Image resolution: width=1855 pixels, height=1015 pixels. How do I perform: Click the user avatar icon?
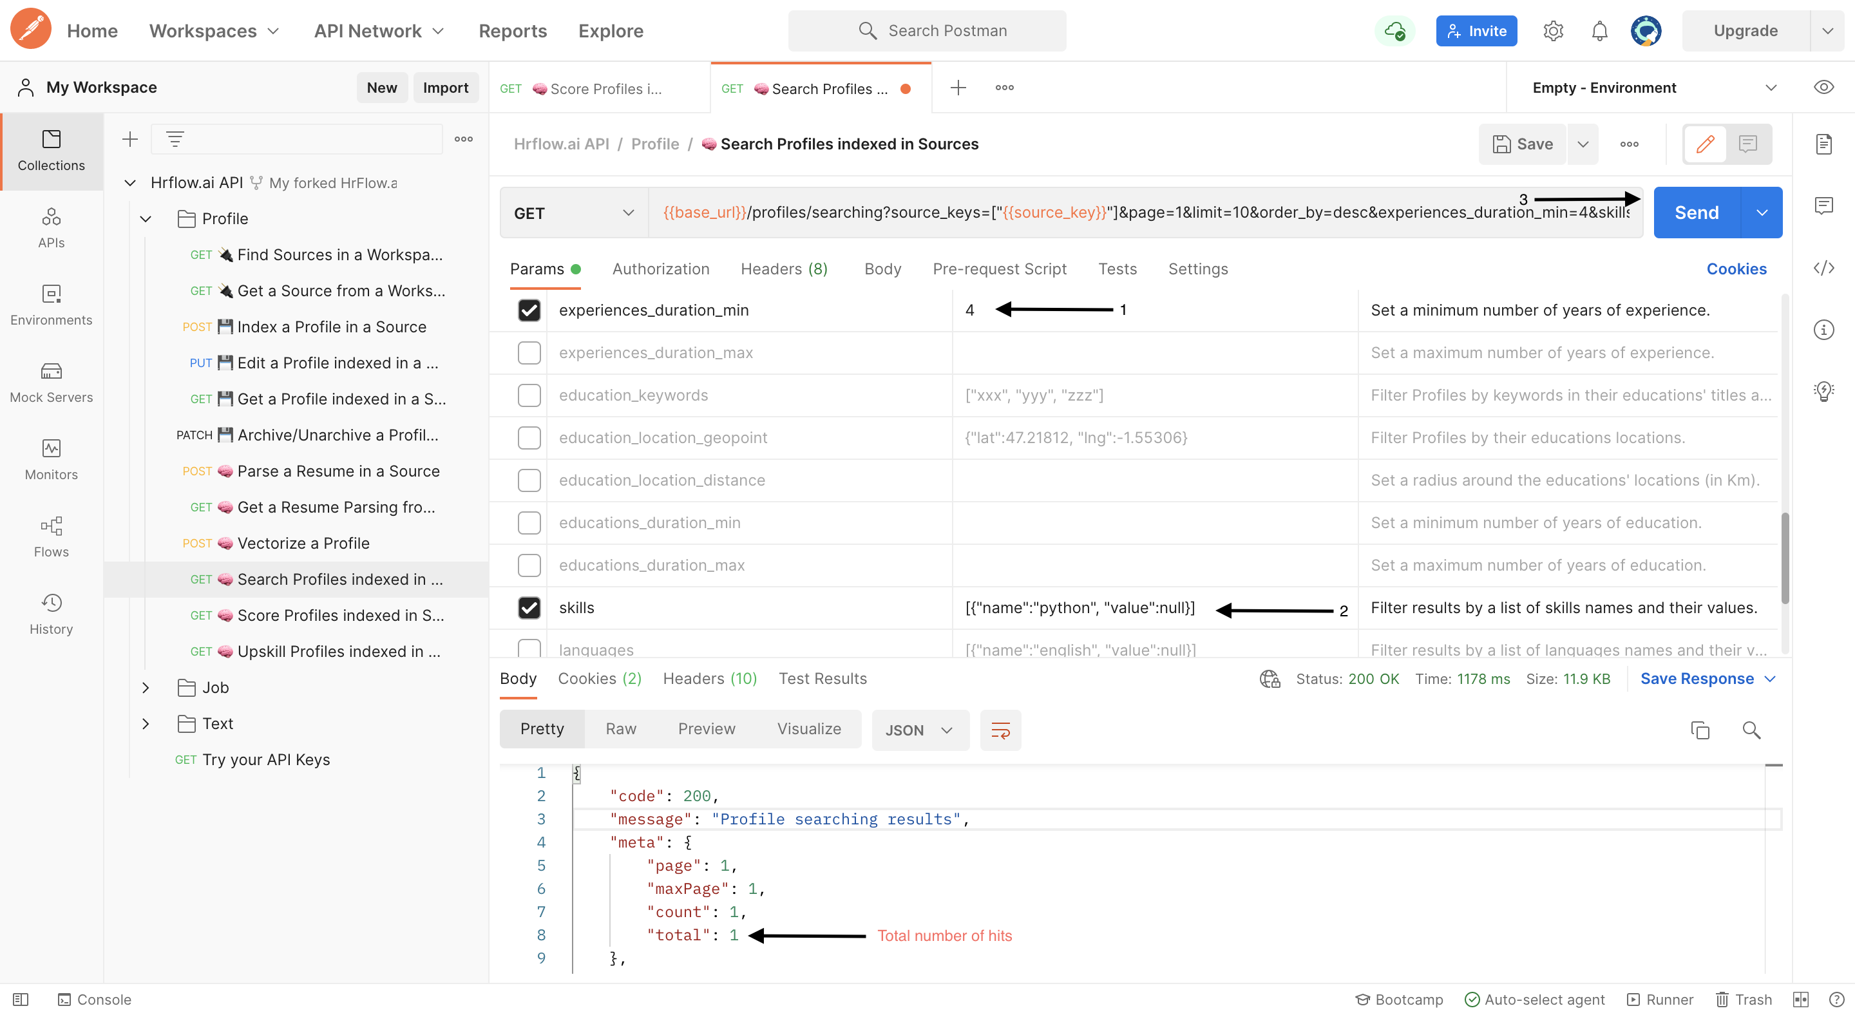[x=1646, y=31]
